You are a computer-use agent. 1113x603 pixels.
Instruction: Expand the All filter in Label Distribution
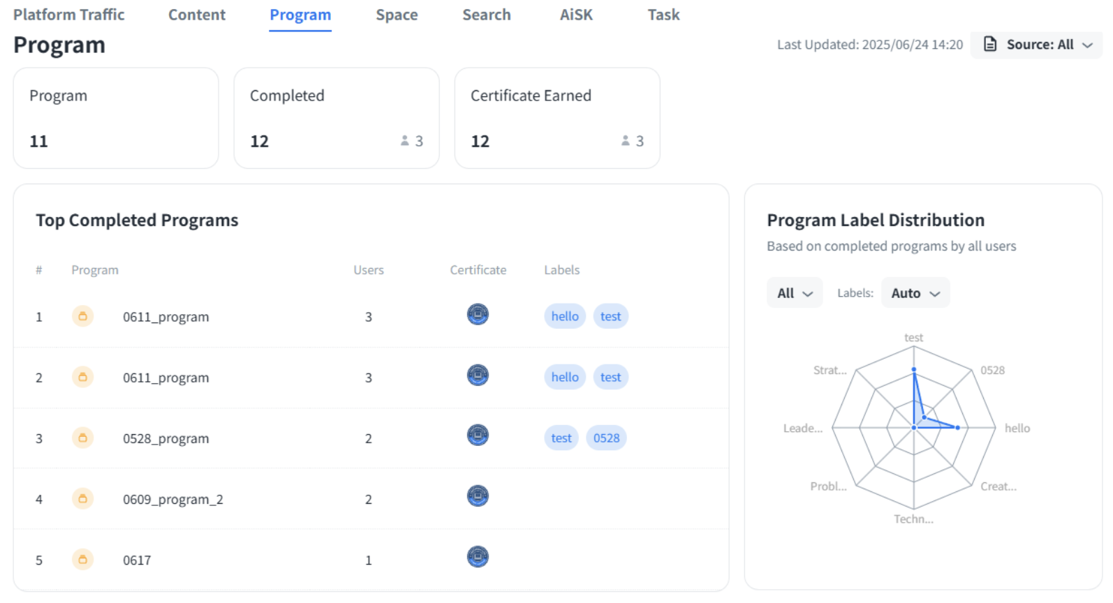[x=795, y=293]
